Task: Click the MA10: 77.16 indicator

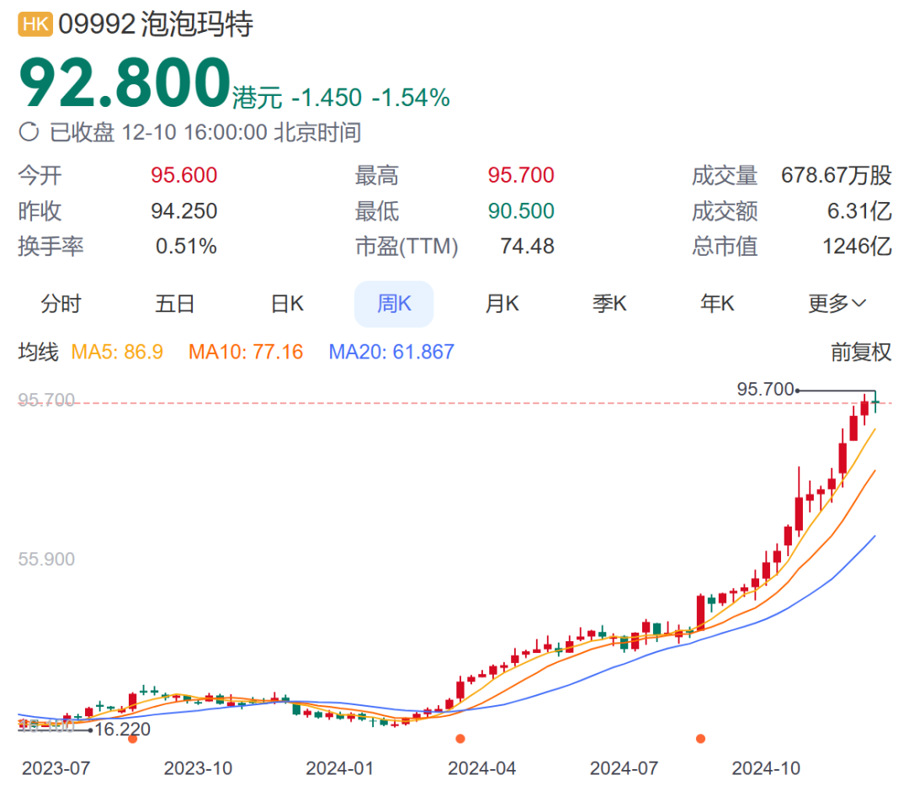Action: pyautogui.click(x=246, y=352)
